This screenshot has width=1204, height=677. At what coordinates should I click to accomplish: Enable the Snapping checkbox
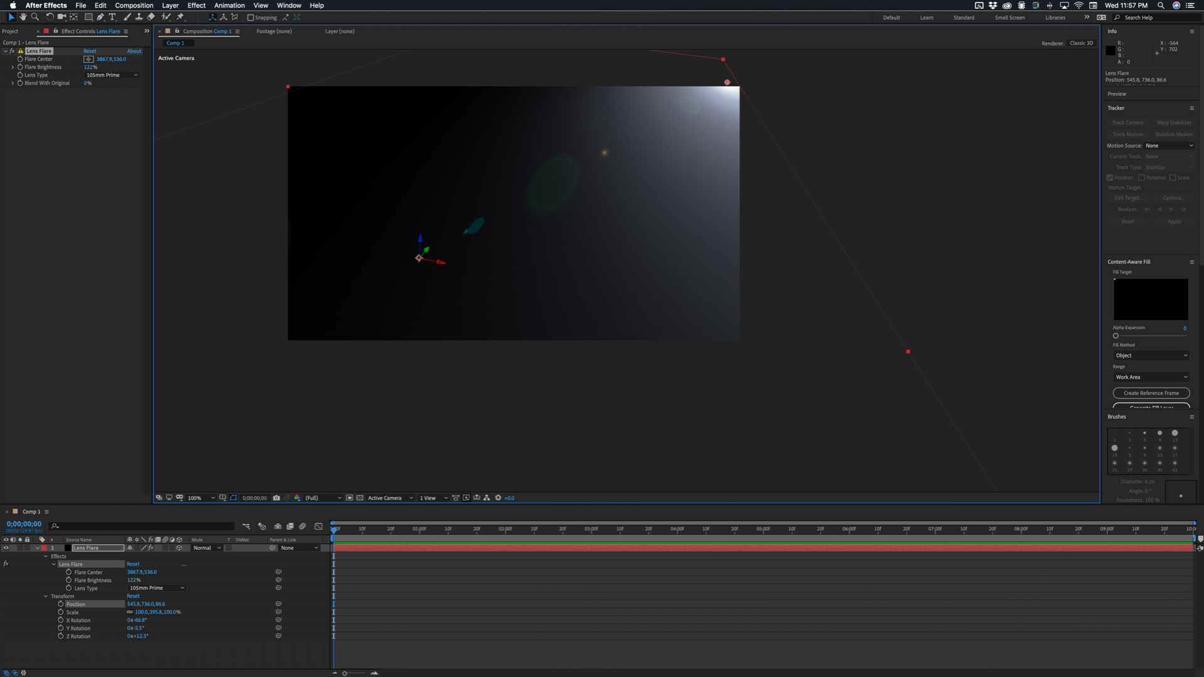click(251, 18)
